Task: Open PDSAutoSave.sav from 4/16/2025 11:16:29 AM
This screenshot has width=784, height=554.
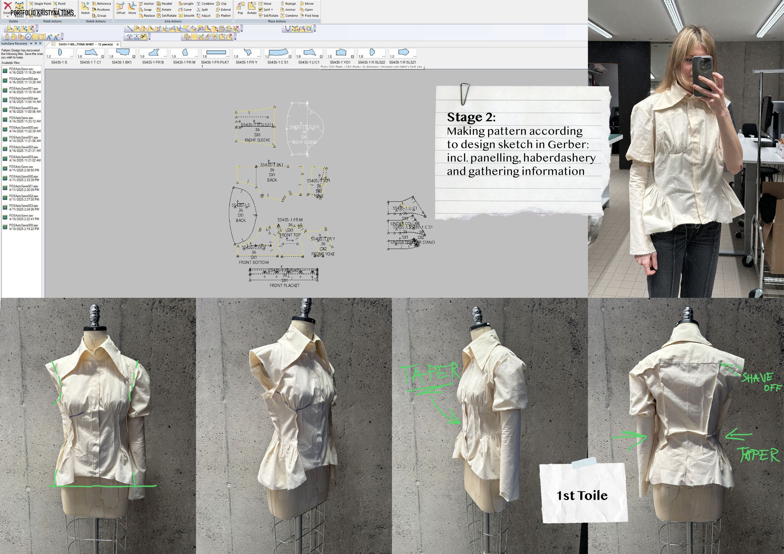Action: tap(21, 71)
